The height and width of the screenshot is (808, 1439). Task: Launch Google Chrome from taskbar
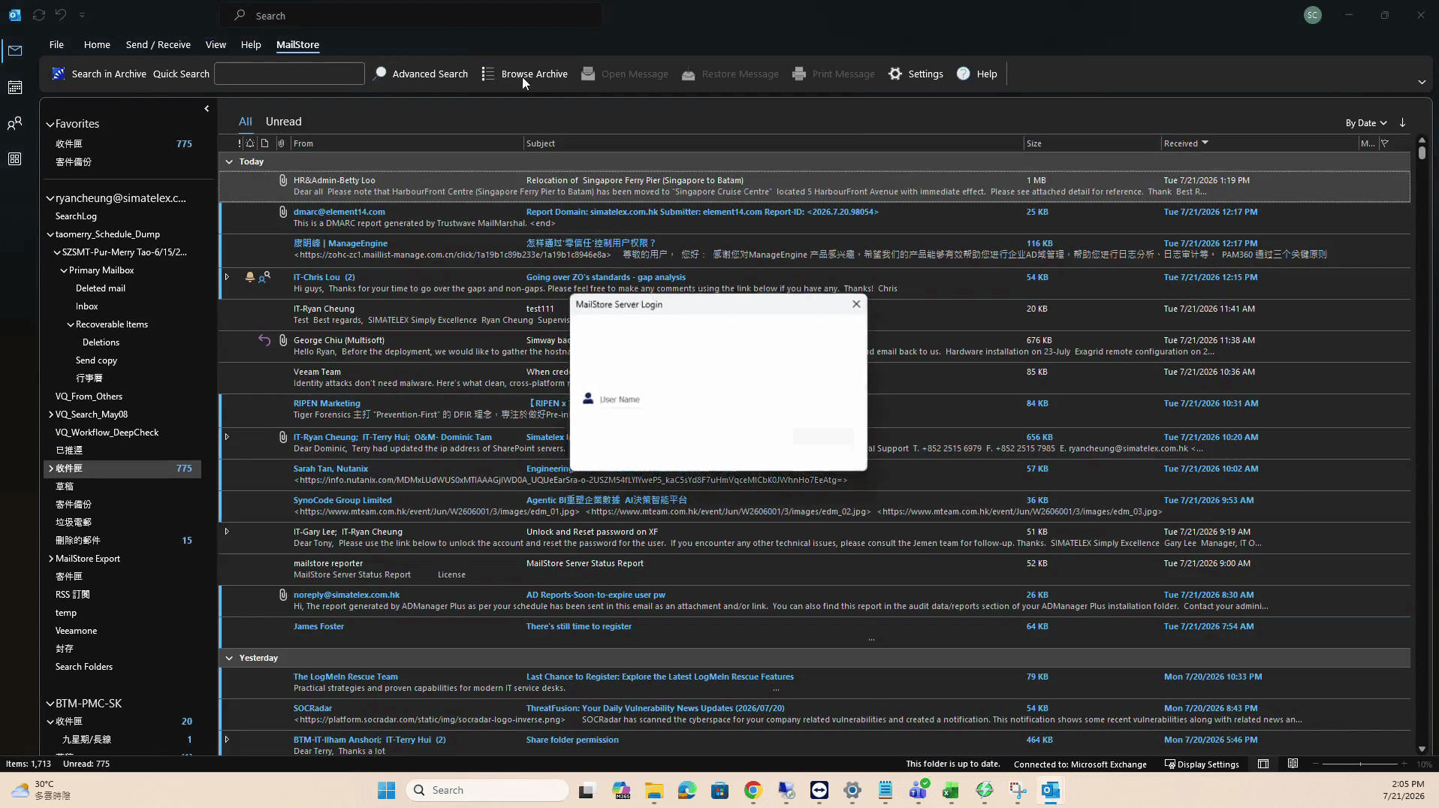tap(753, 790)
